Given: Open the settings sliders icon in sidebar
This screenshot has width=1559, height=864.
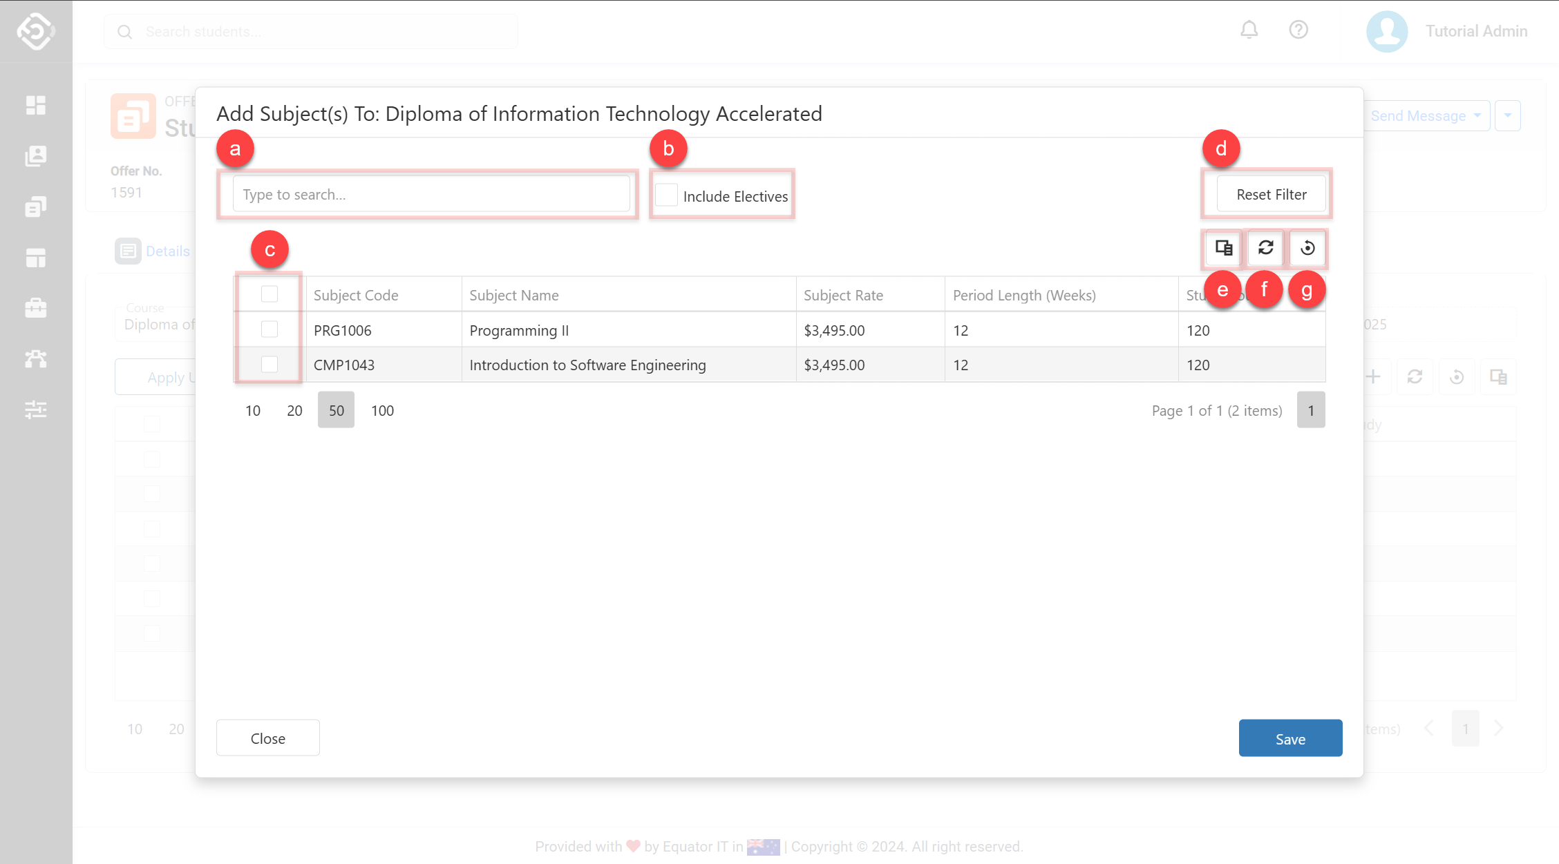Looking at the screenshot, I should (x=35, y=410).
